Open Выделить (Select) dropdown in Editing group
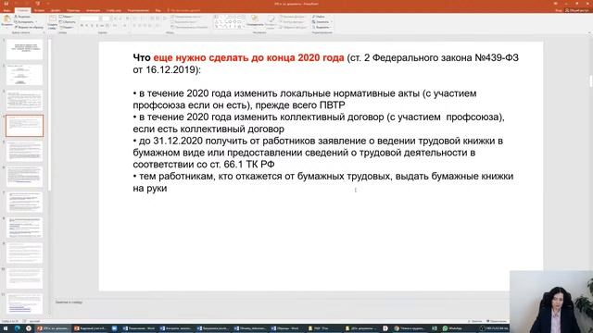This screenshot has width=593, height=333. [x=322, y=27]
